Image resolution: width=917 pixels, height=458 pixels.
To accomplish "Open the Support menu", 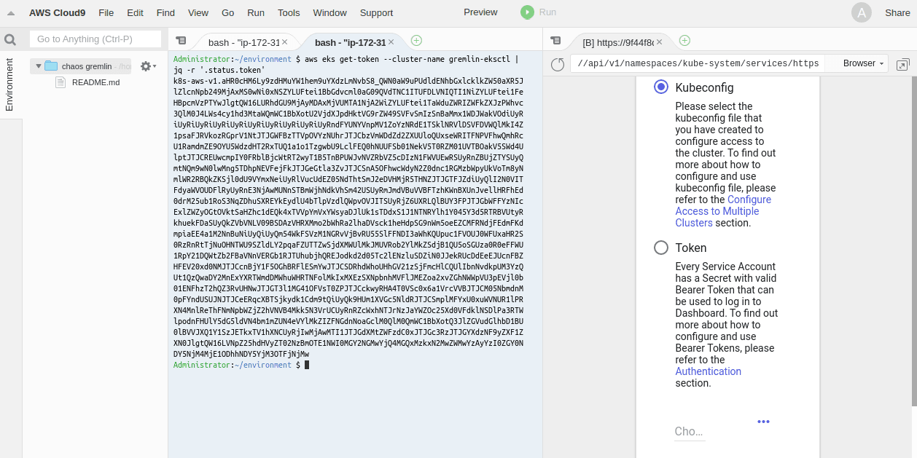I will (376, 12).
